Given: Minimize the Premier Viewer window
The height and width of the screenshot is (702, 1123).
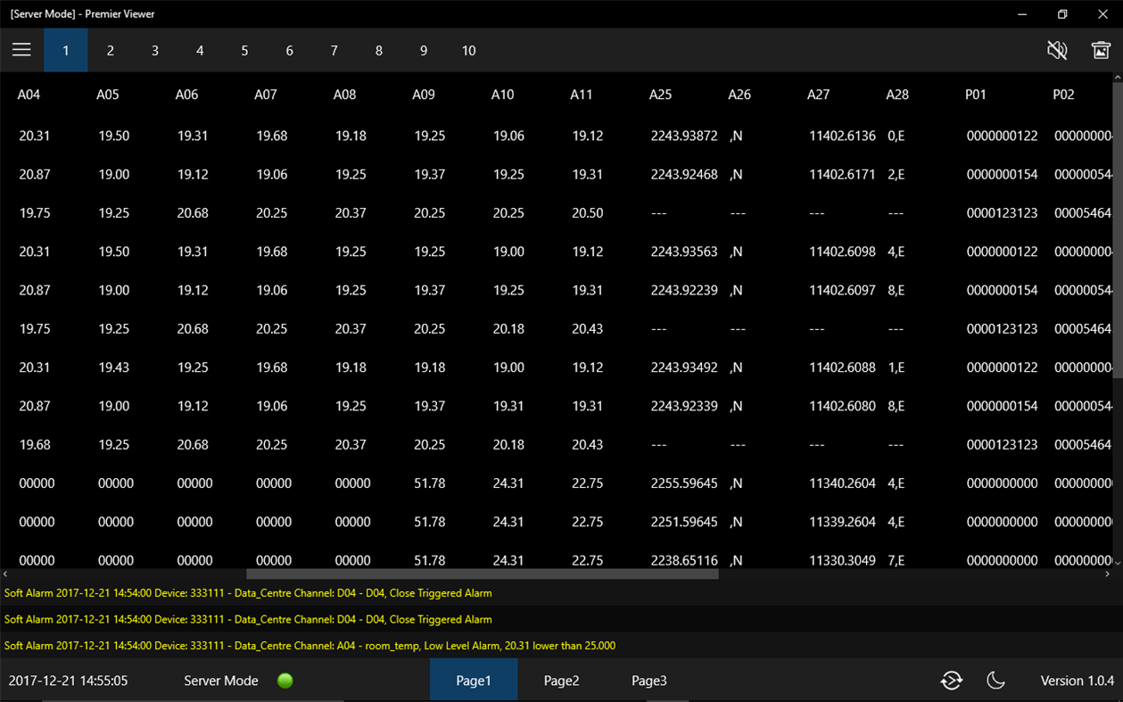Looking at the screenshot, I should tap(1022, 14).
